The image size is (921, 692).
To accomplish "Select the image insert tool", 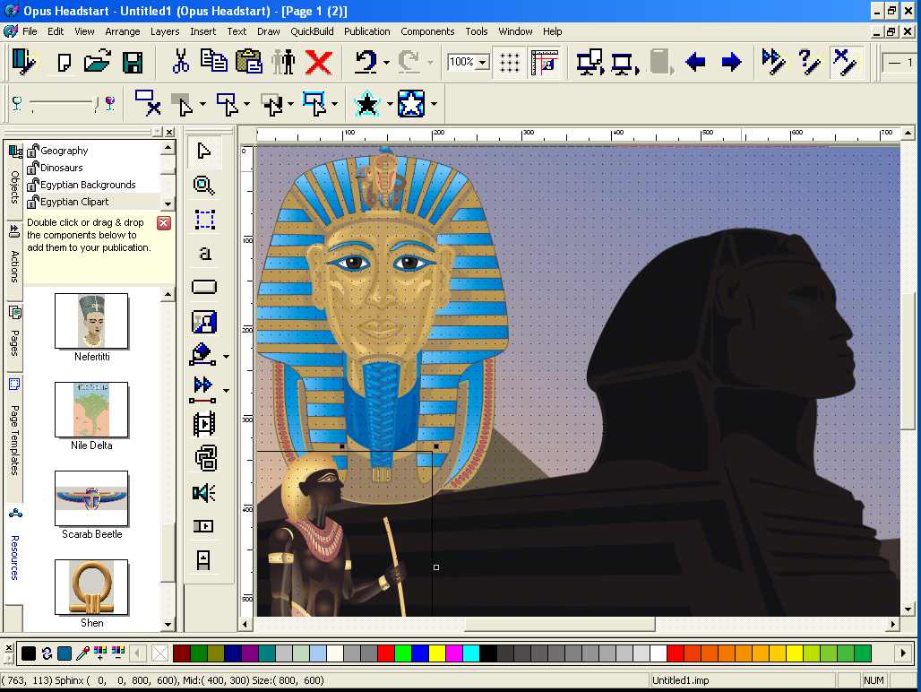I will pyautogui.click(x=204, y=322).
